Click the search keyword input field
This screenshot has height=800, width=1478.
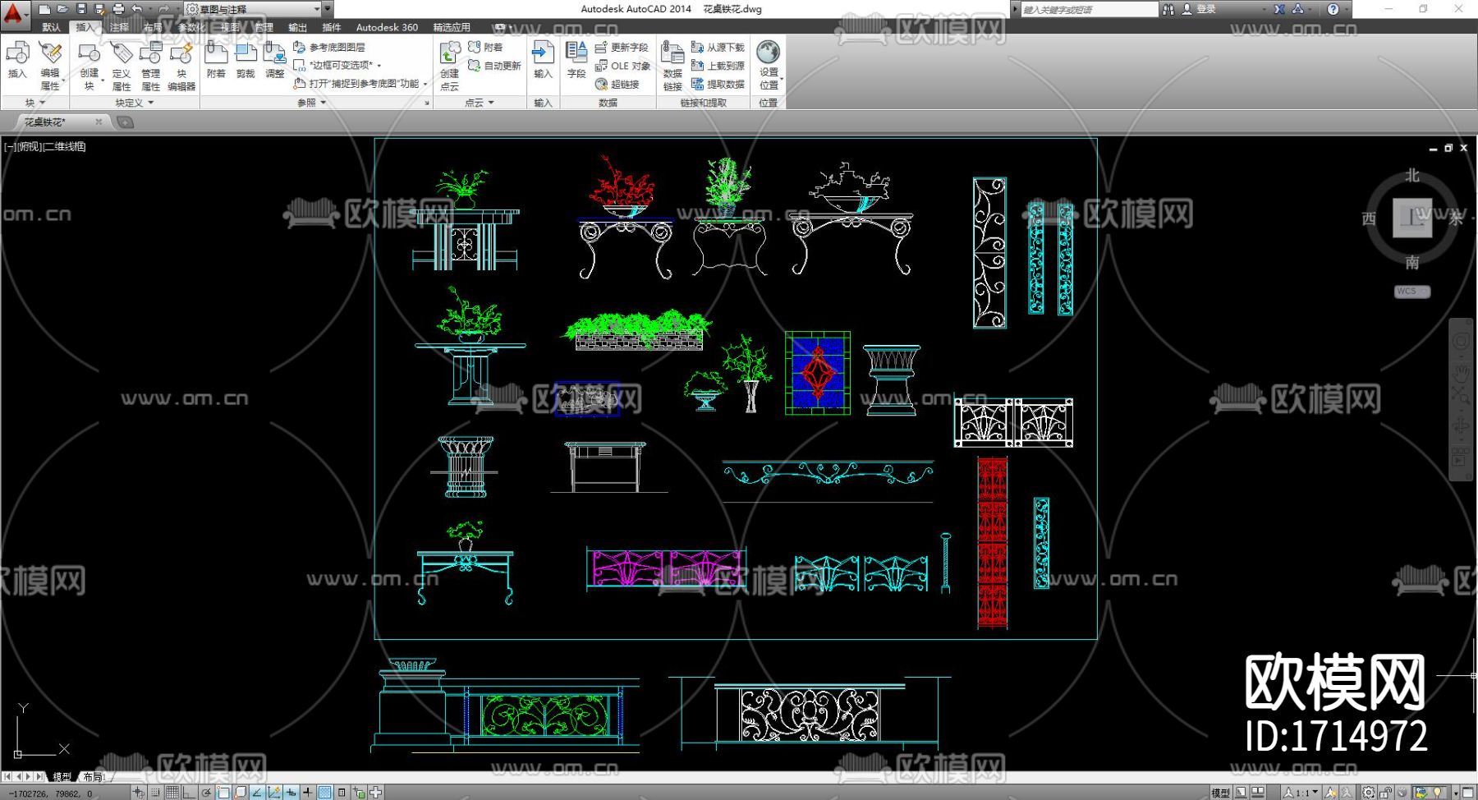pyautogui.click(x=1089, y=9)
